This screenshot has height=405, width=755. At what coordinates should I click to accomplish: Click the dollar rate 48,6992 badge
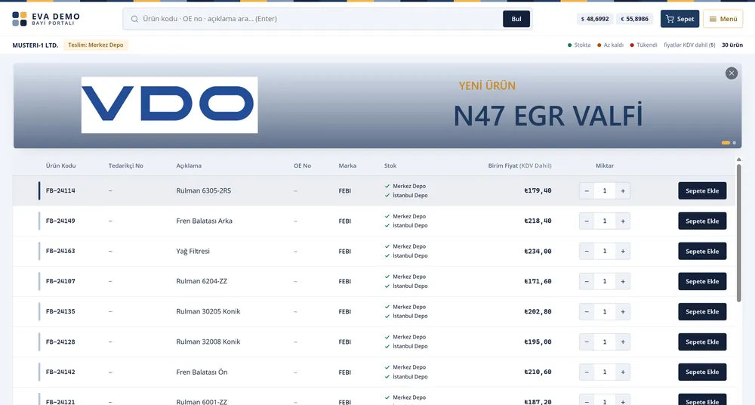(x=595, y=19)
